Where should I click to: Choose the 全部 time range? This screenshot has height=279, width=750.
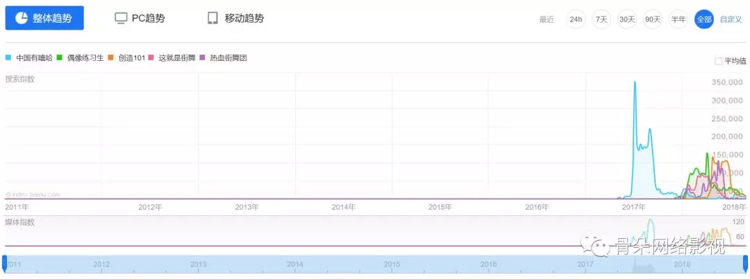click(x=704, y=19)
